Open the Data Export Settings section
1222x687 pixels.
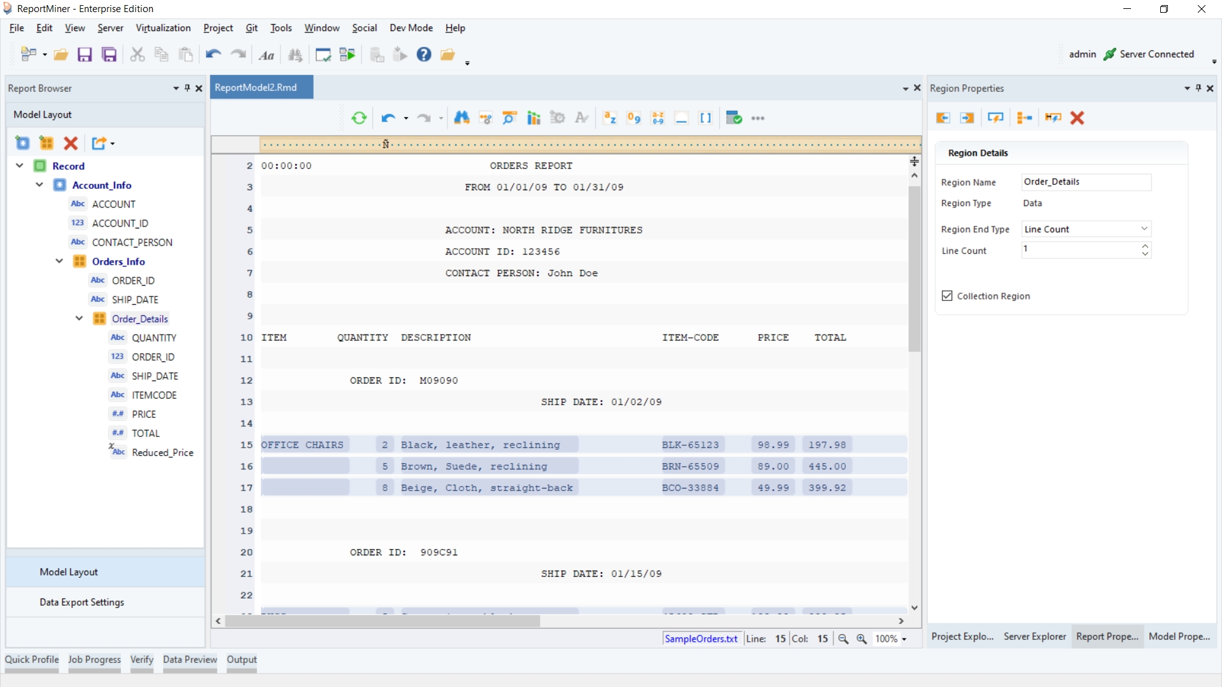pos(81,602)
